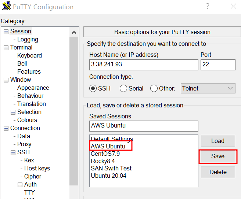Open the SSH category
This screenshot has width=241, height=199.
(24, 152)
